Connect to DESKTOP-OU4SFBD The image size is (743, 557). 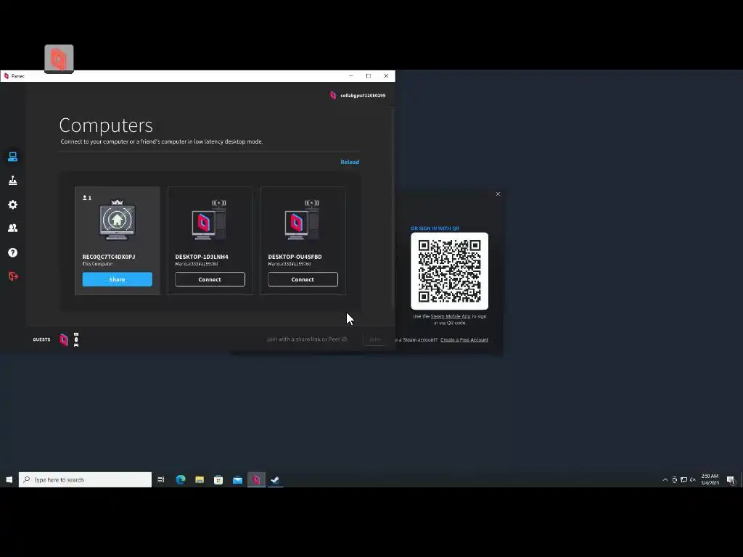coord(303,279)
